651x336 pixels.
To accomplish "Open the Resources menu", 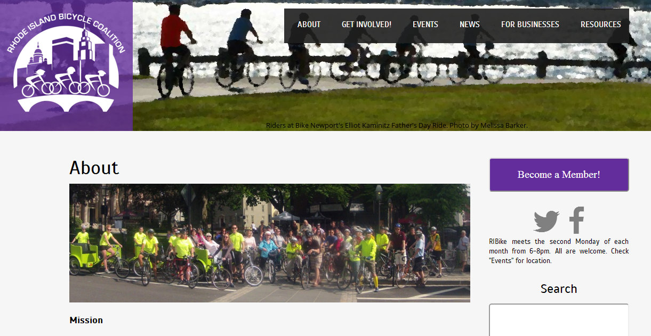I will pos(600,24).
